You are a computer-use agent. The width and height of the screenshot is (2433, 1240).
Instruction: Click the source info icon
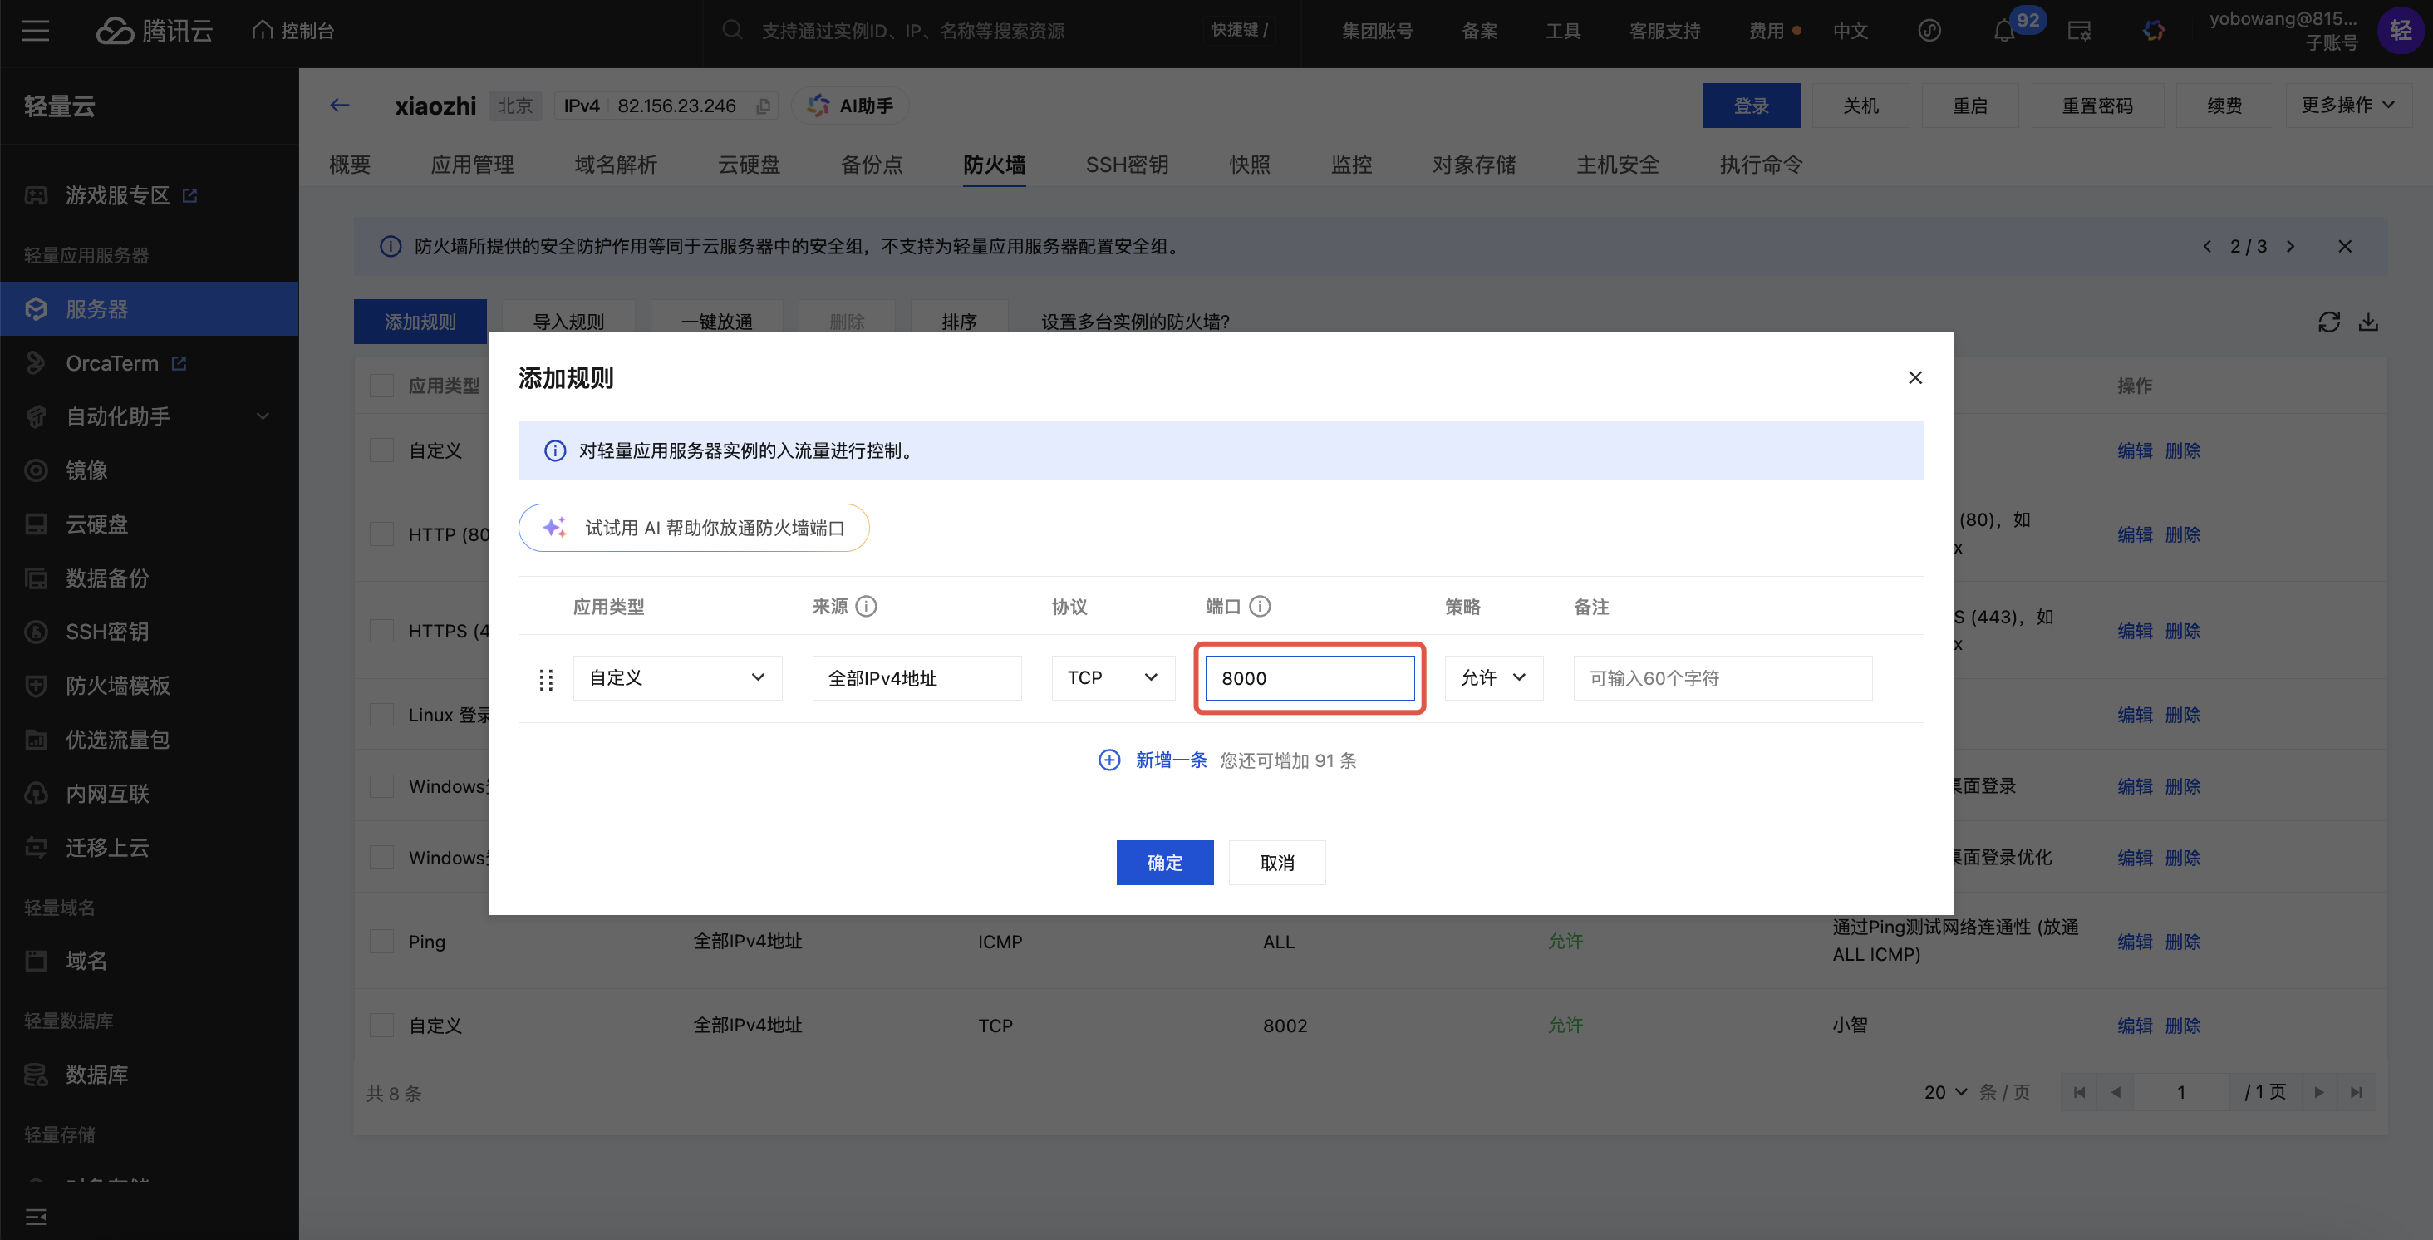point(866,607)
